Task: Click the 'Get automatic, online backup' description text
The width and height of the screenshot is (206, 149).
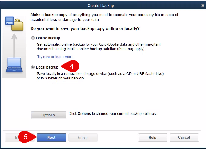Action: pos(99,47)
